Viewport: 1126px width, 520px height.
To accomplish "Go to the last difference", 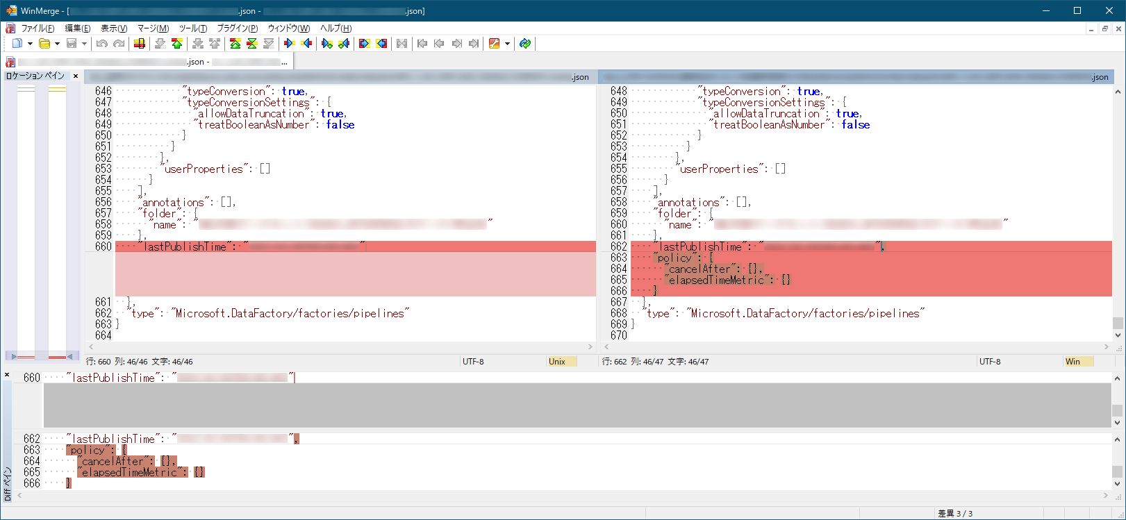I will coord(269,44).
